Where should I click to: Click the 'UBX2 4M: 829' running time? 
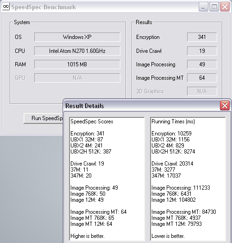168,146
